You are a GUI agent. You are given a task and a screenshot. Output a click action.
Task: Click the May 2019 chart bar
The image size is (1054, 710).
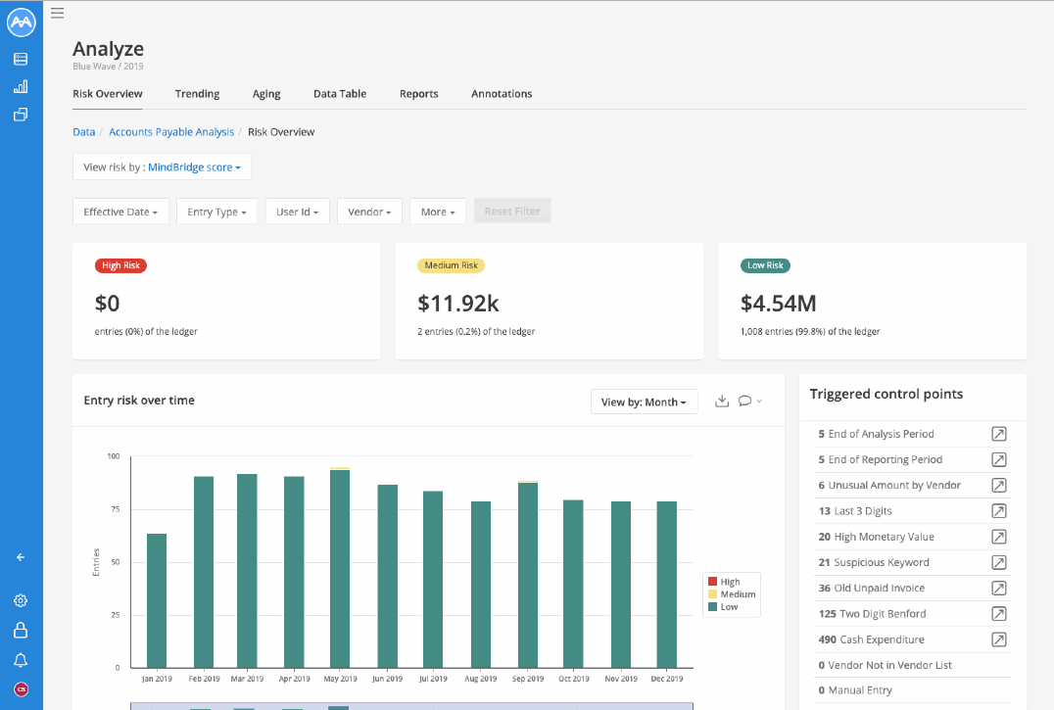point(340,568)
